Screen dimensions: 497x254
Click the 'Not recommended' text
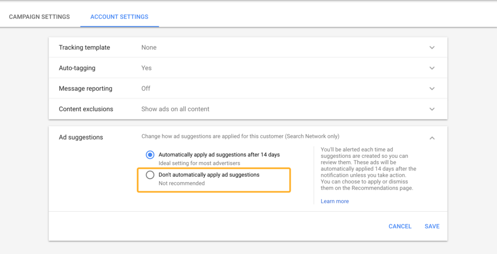click(x=182, y=183)
